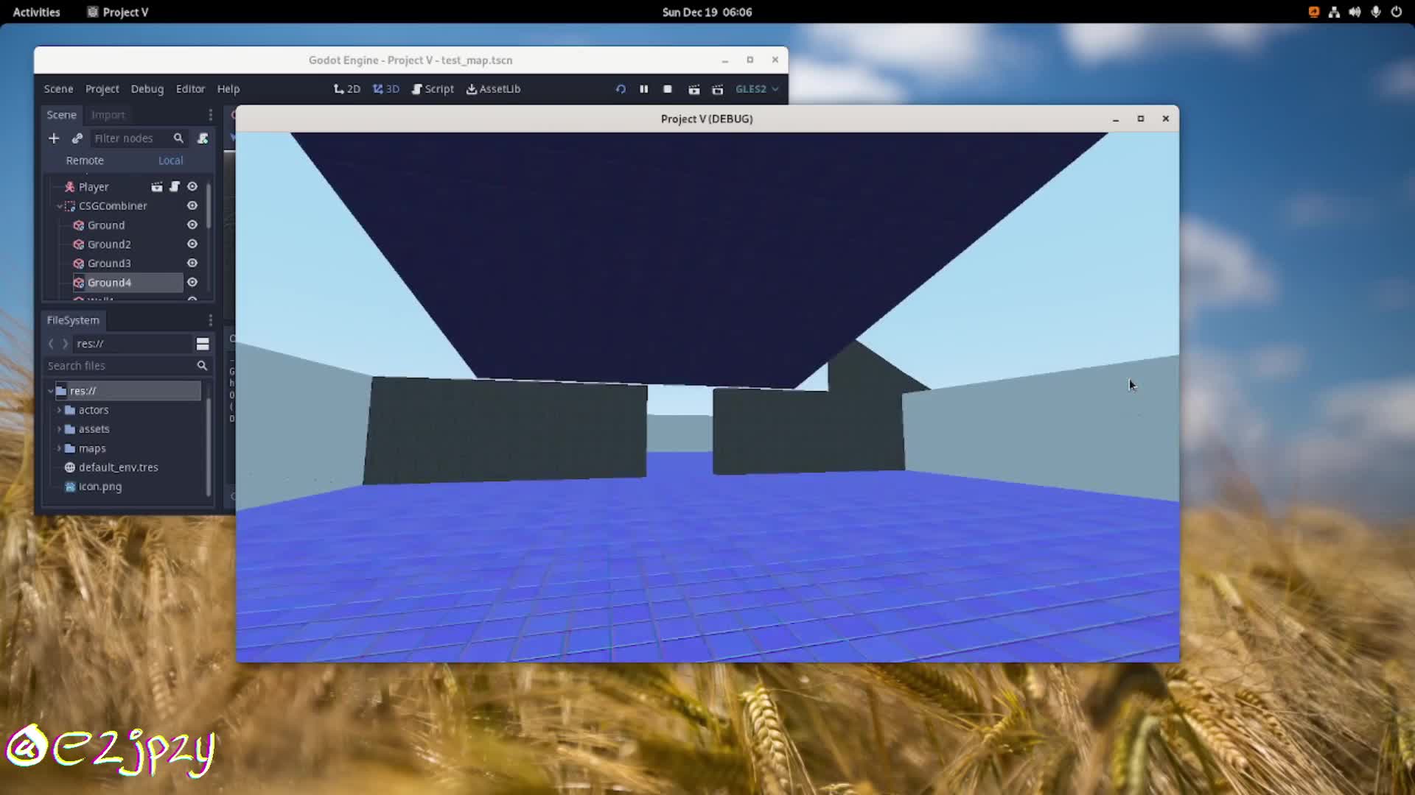Open the GLES2 renderer dropdown
Screen dimensions: 1415x795
(x=757, y=88)
